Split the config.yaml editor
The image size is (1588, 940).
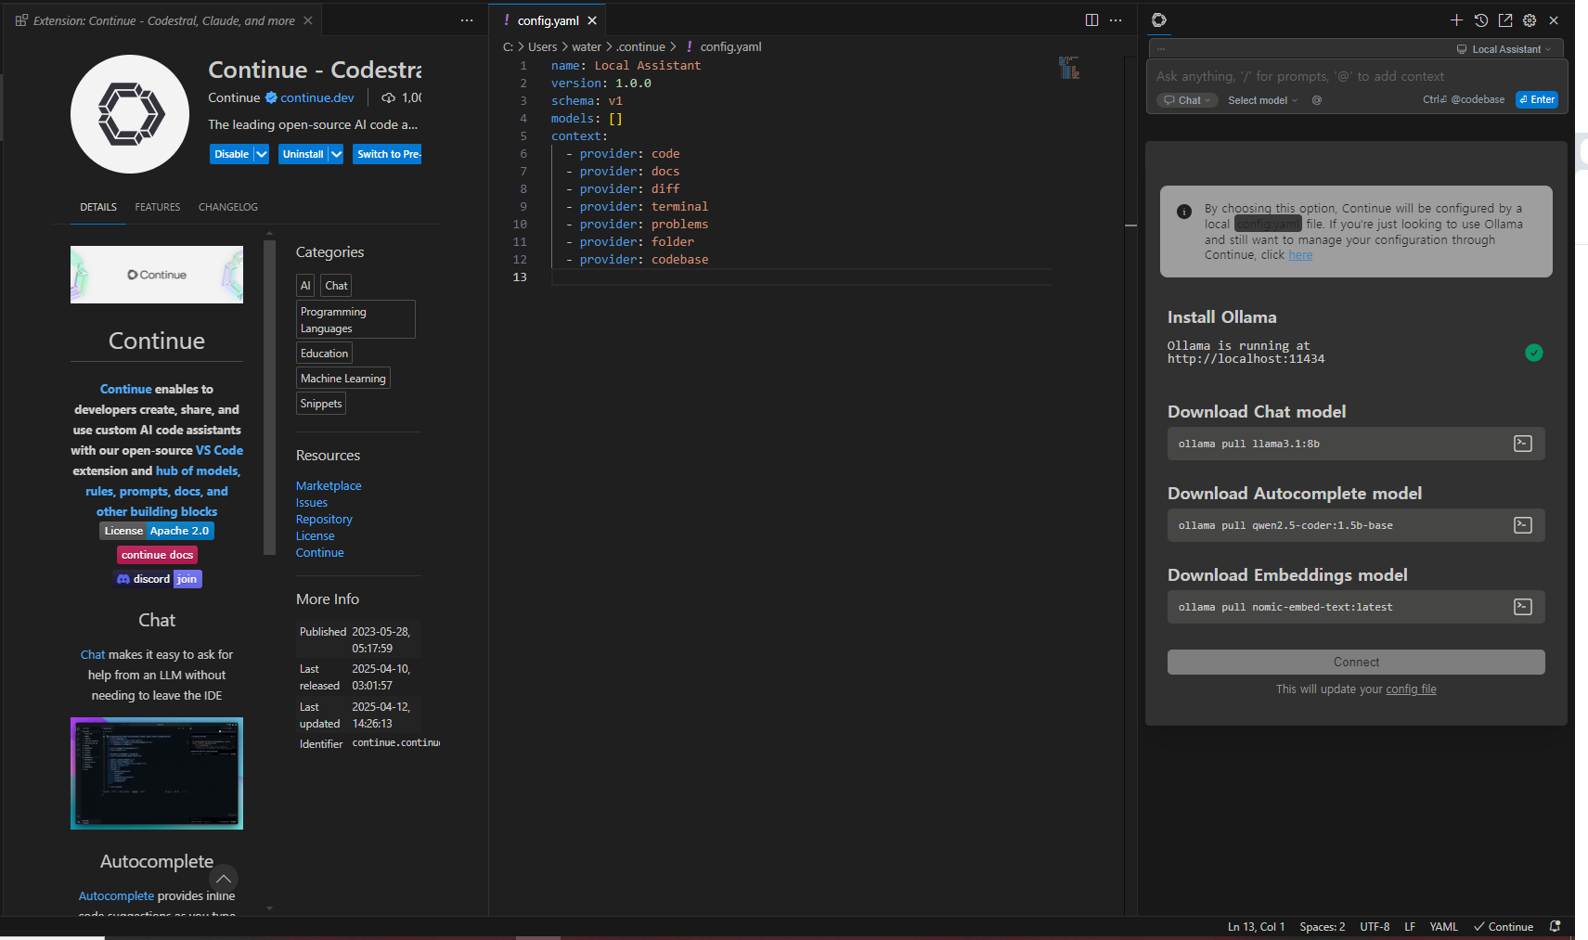coord(1091,20)
